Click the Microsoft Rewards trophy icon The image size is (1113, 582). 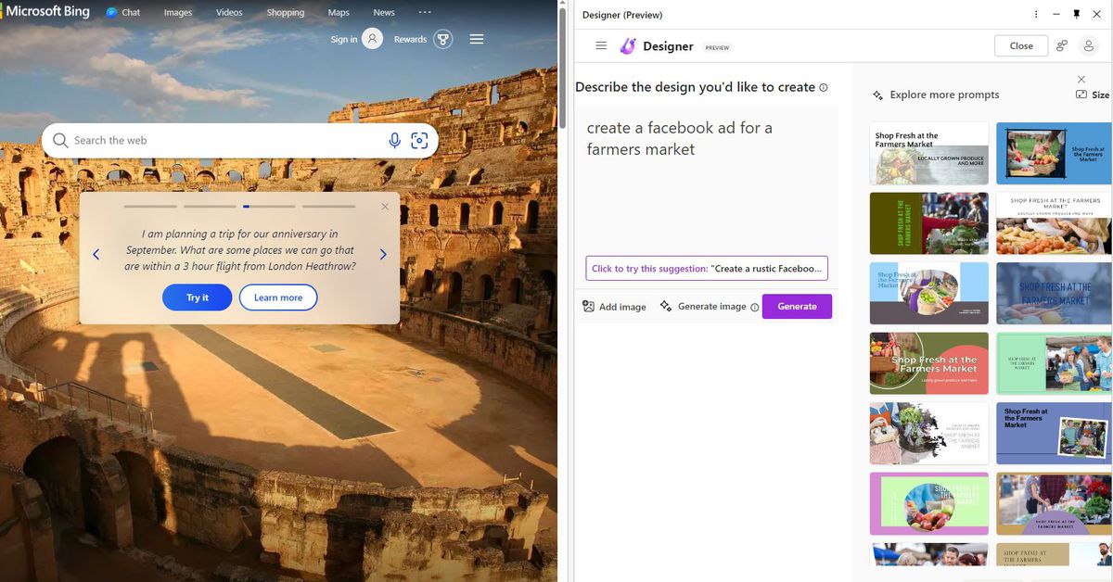pyautogui.click(x=442, y=39)
